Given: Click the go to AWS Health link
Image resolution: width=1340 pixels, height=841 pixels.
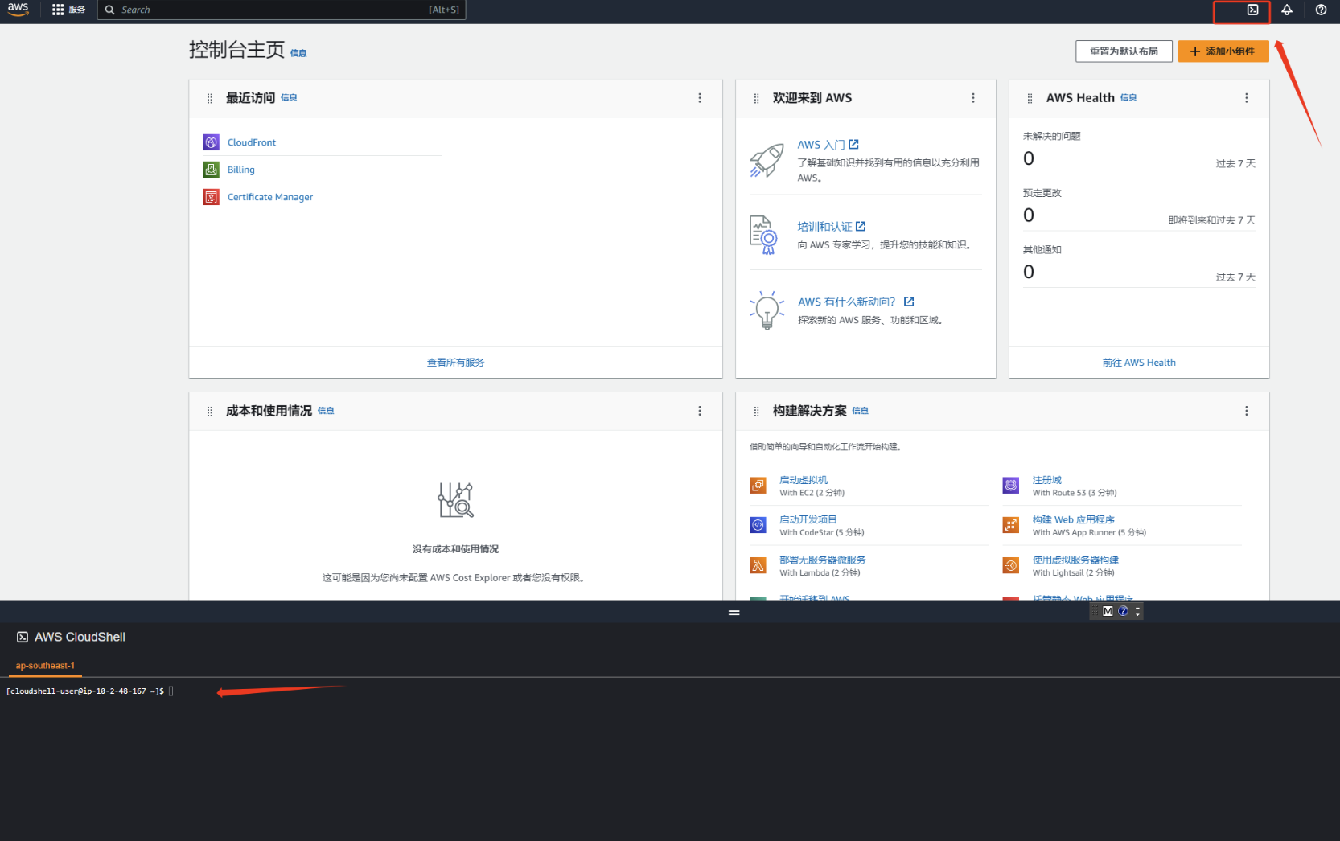Looking at the screenshot, I should click(1139, 363).
